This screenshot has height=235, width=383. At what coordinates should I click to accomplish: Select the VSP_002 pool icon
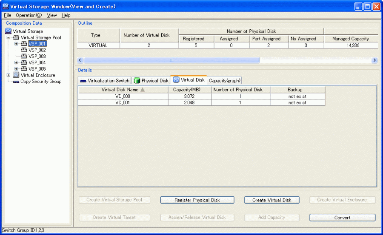(24, 50)
